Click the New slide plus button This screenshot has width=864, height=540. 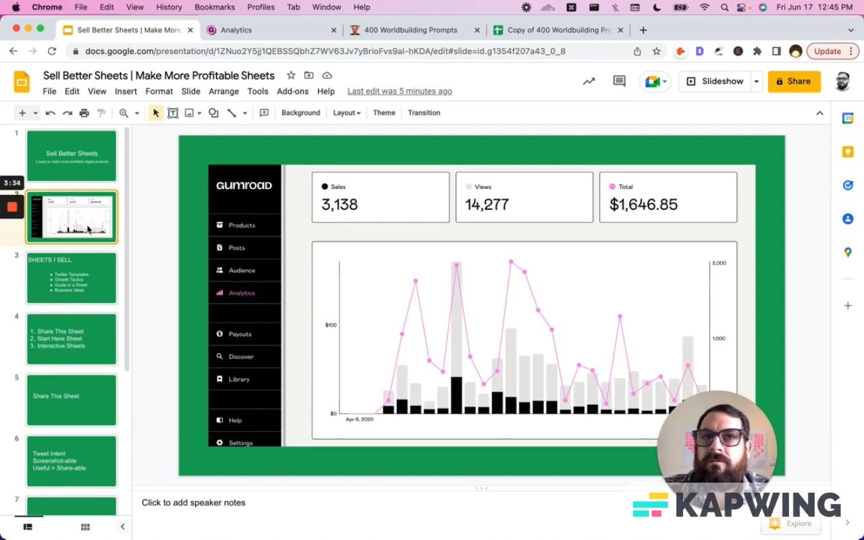tap(22, 113)
